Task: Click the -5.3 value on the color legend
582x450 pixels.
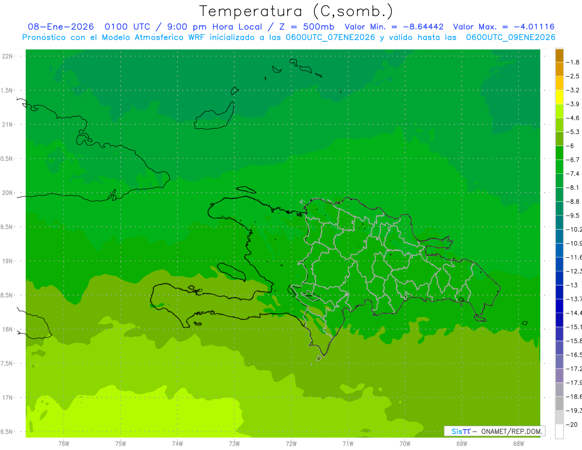Action: [x=573, y=132]
